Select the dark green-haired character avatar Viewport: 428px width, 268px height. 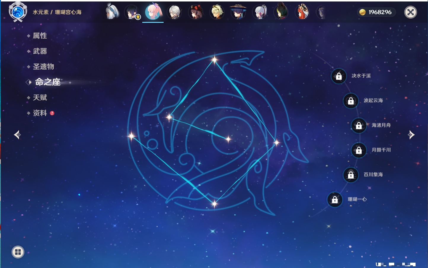tap(281, 12)
